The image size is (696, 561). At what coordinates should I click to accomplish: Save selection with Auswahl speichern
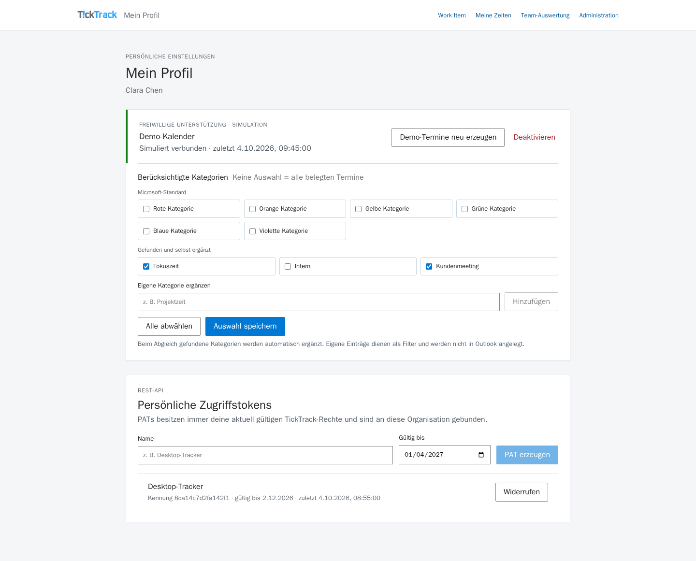(x=245, y=326)
